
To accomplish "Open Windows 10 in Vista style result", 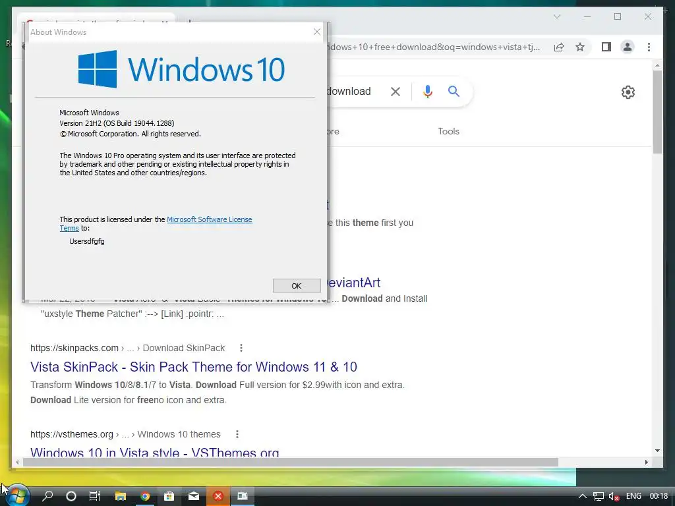I will pos(154,452).
